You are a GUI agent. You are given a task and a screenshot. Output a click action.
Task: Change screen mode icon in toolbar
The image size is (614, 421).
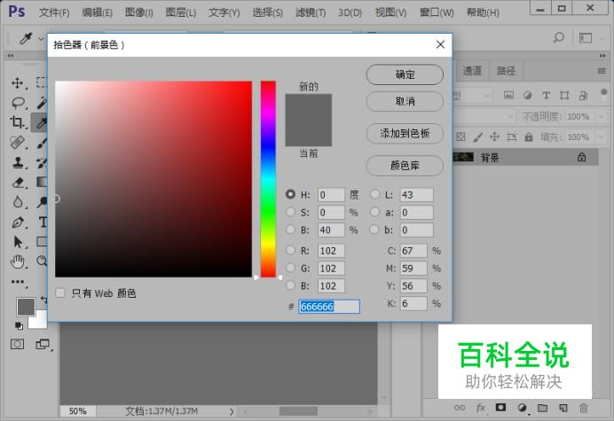tap(43, 344)
